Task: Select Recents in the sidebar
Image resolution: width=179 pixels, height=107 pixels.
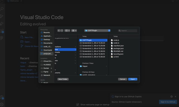Action: pyautogui.click(x=47, y=33)
